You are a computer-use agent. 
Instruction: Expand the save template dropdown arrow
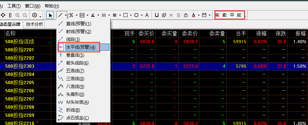[210, 15]
